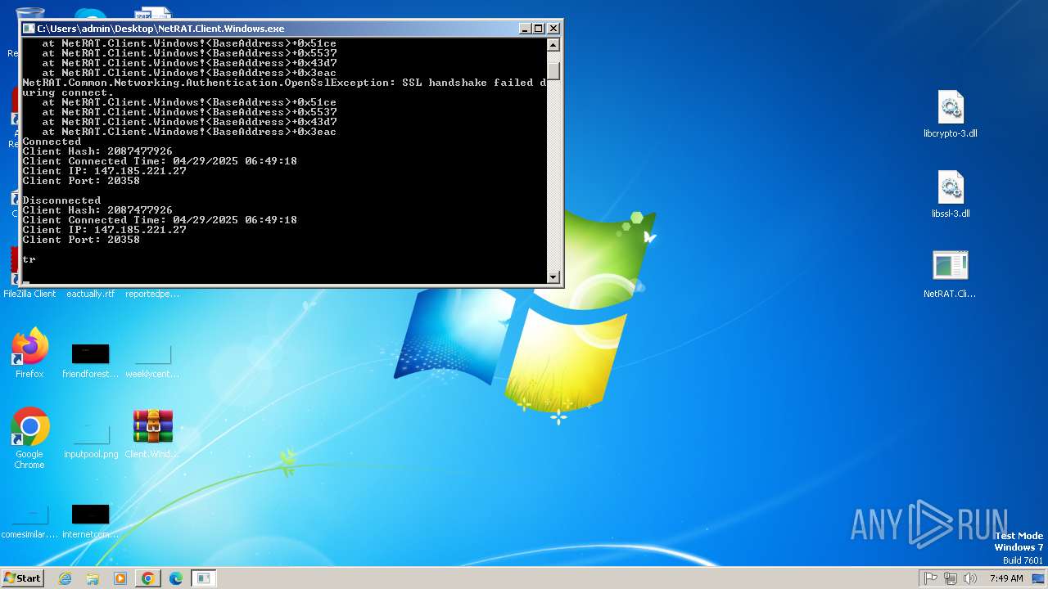Viewport: 1048px width, 589px height.
Task: Select the Client.Wind... WinRAR archive icon
Action: point(152,434)
